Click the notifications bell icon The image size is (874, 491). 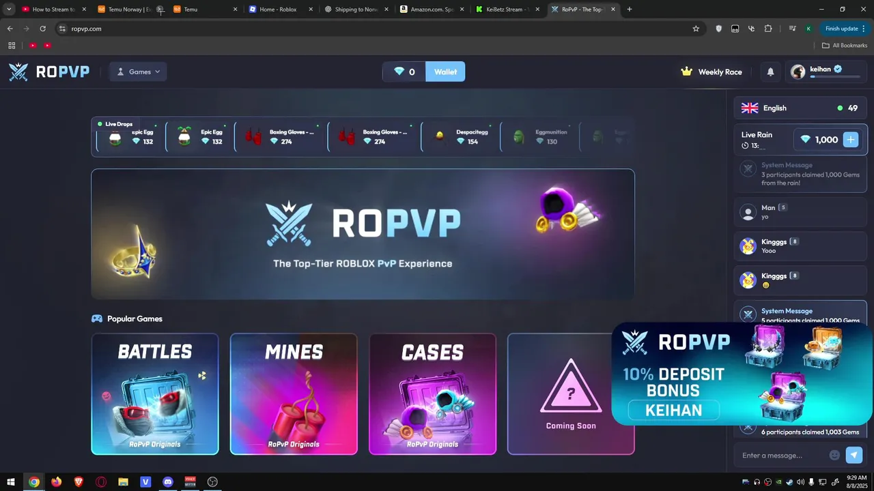(770, 72)
